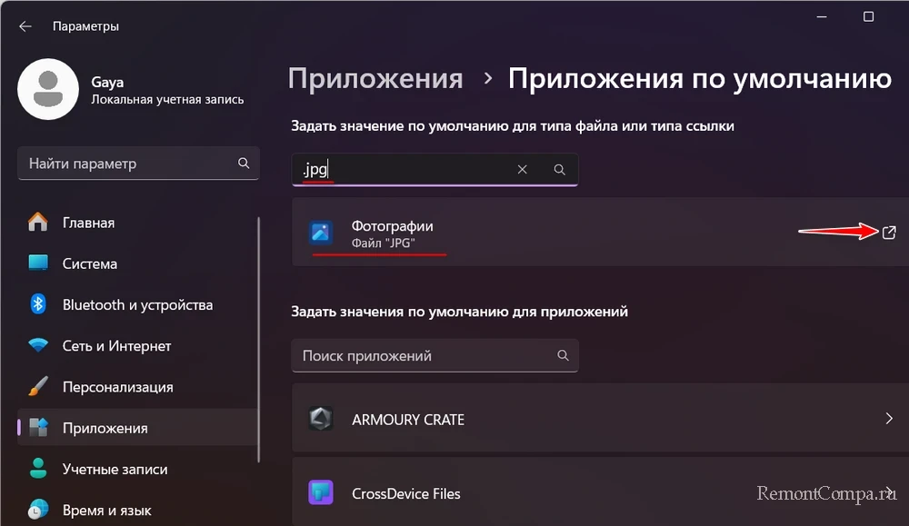Click the Система monitor icon
Viewport: 909px width, 526px height.
point(38,263)
